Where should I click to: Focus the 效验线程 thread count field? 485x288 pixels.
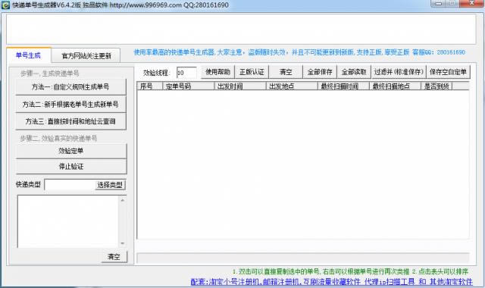click(186, 73)
